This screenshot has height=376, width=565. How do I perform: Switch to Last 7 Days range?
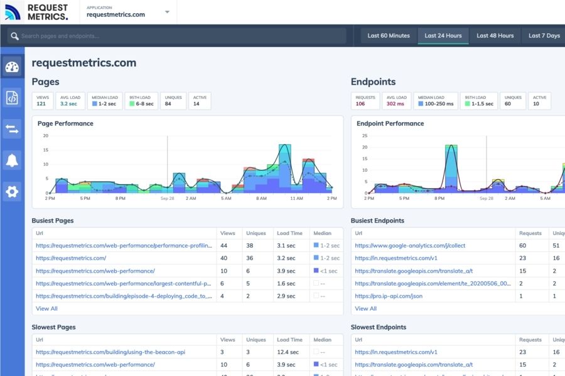[544, 36]
